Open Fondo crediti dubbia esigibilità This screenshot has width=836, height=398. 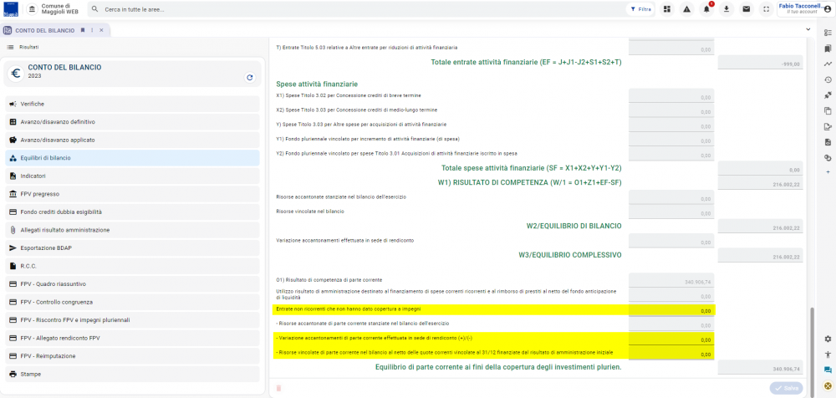tap(132, 212)
